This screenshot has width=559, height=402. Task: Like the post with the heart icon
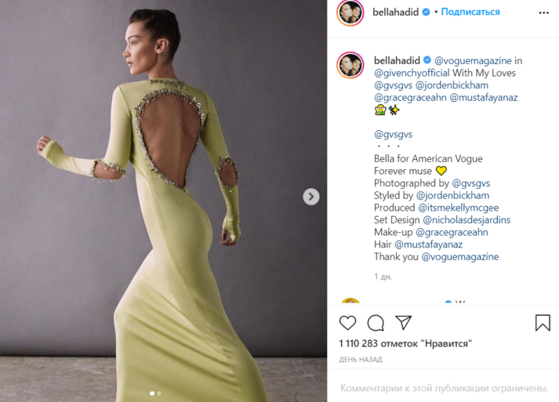tap(347, 323)
